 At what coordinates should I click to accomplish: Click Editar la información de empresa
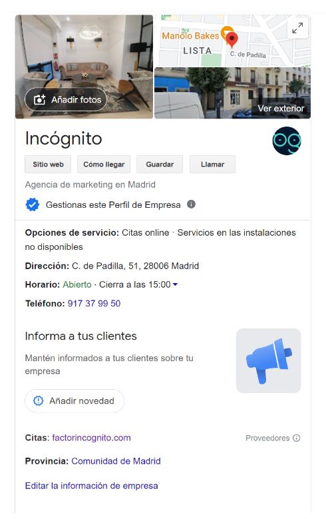92,486
